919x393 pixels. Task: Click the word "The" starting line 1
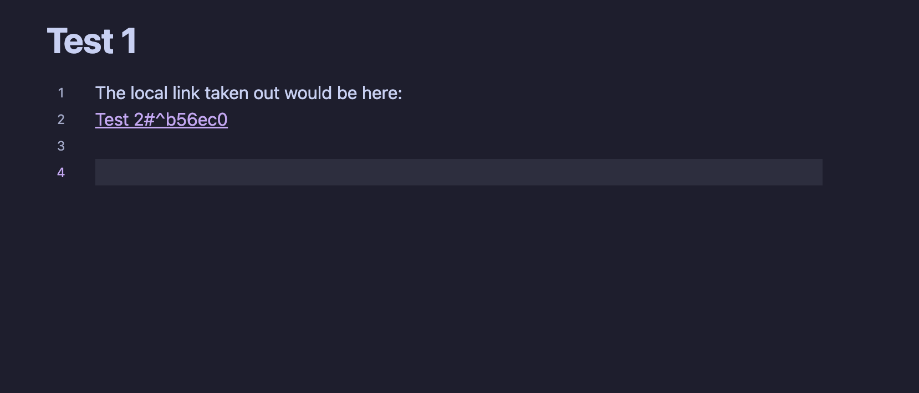(110, 93)
